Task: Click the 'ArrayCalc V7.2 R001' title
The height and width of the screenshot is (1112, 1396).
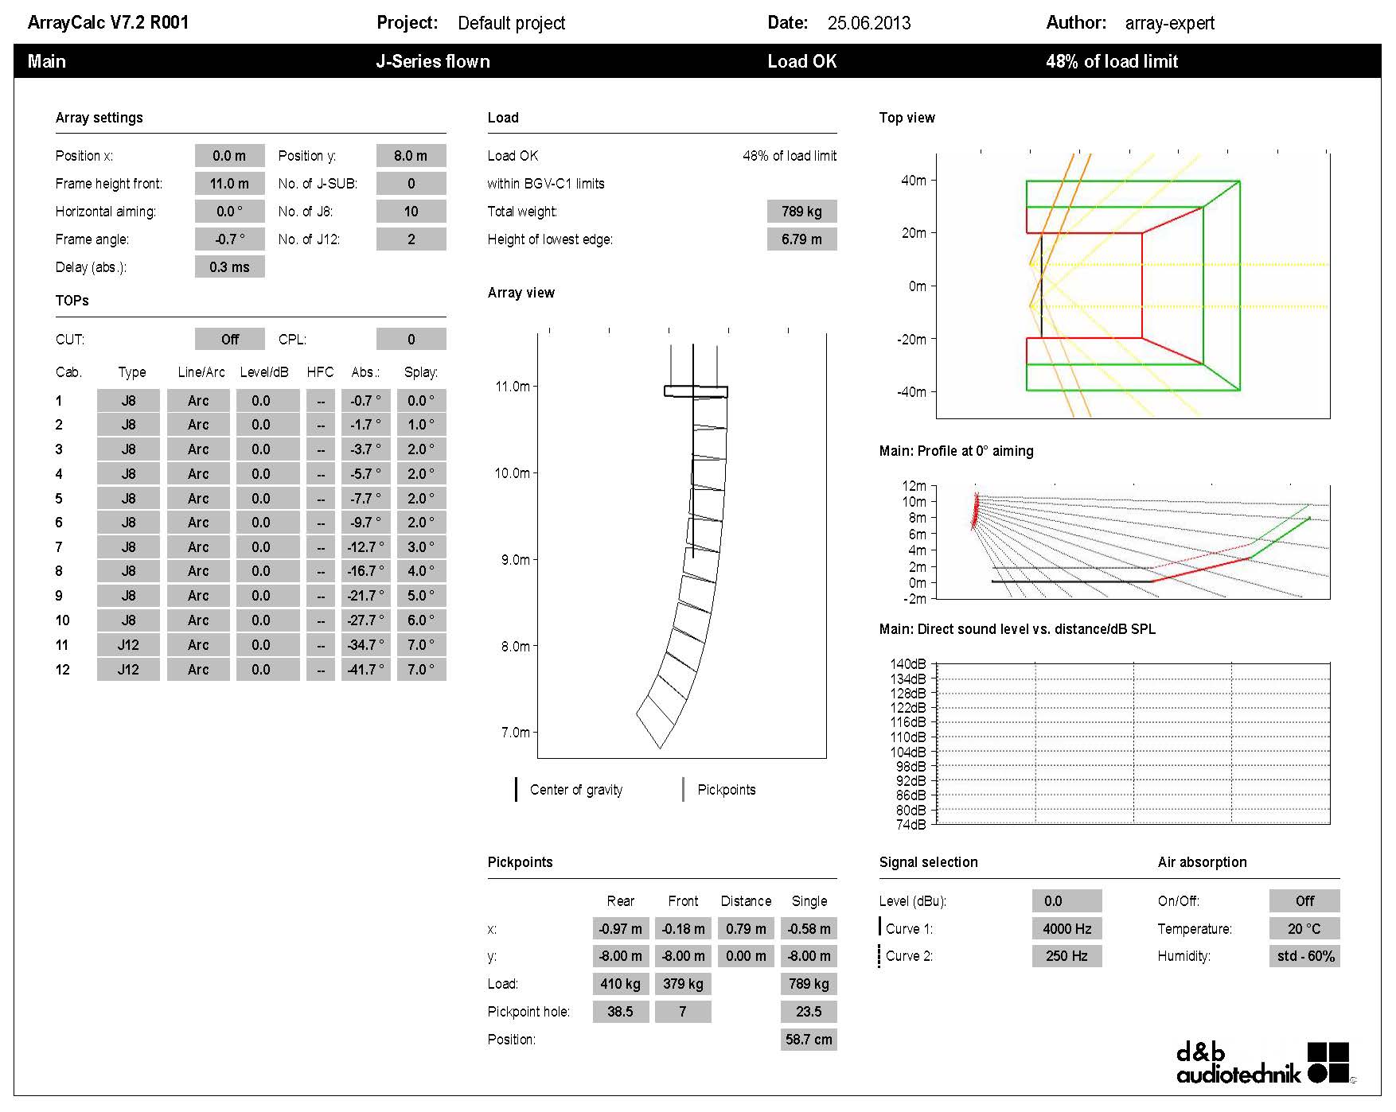Action: point(108,22)
